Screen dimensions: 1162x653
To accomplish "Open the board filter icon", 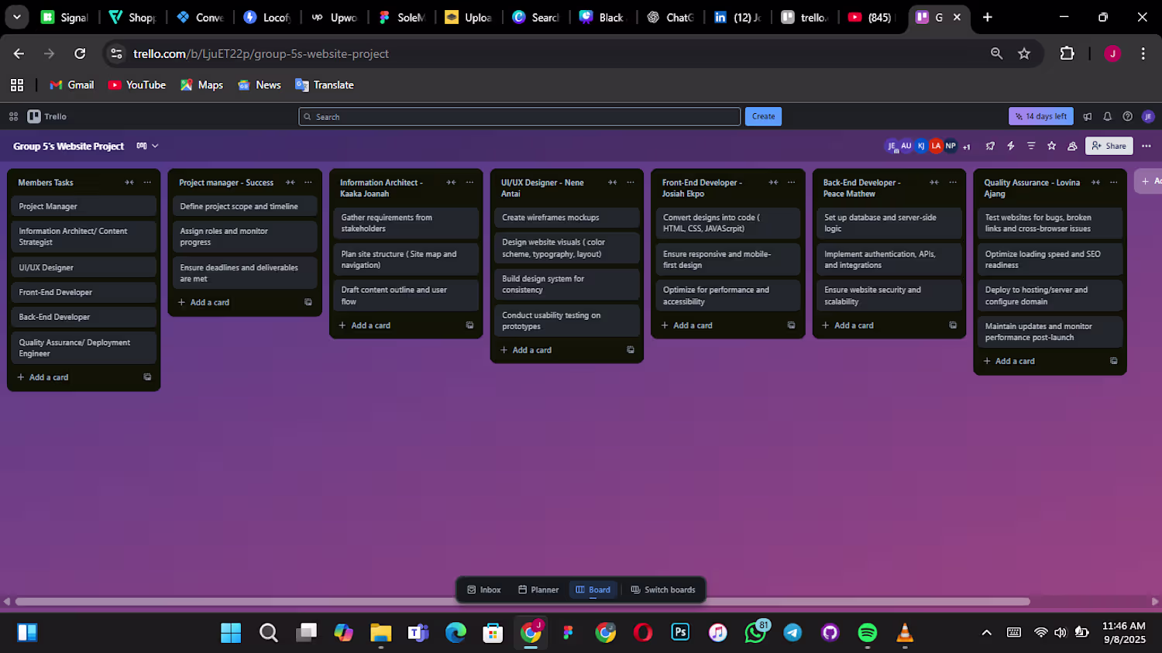I will (1031, 146).
